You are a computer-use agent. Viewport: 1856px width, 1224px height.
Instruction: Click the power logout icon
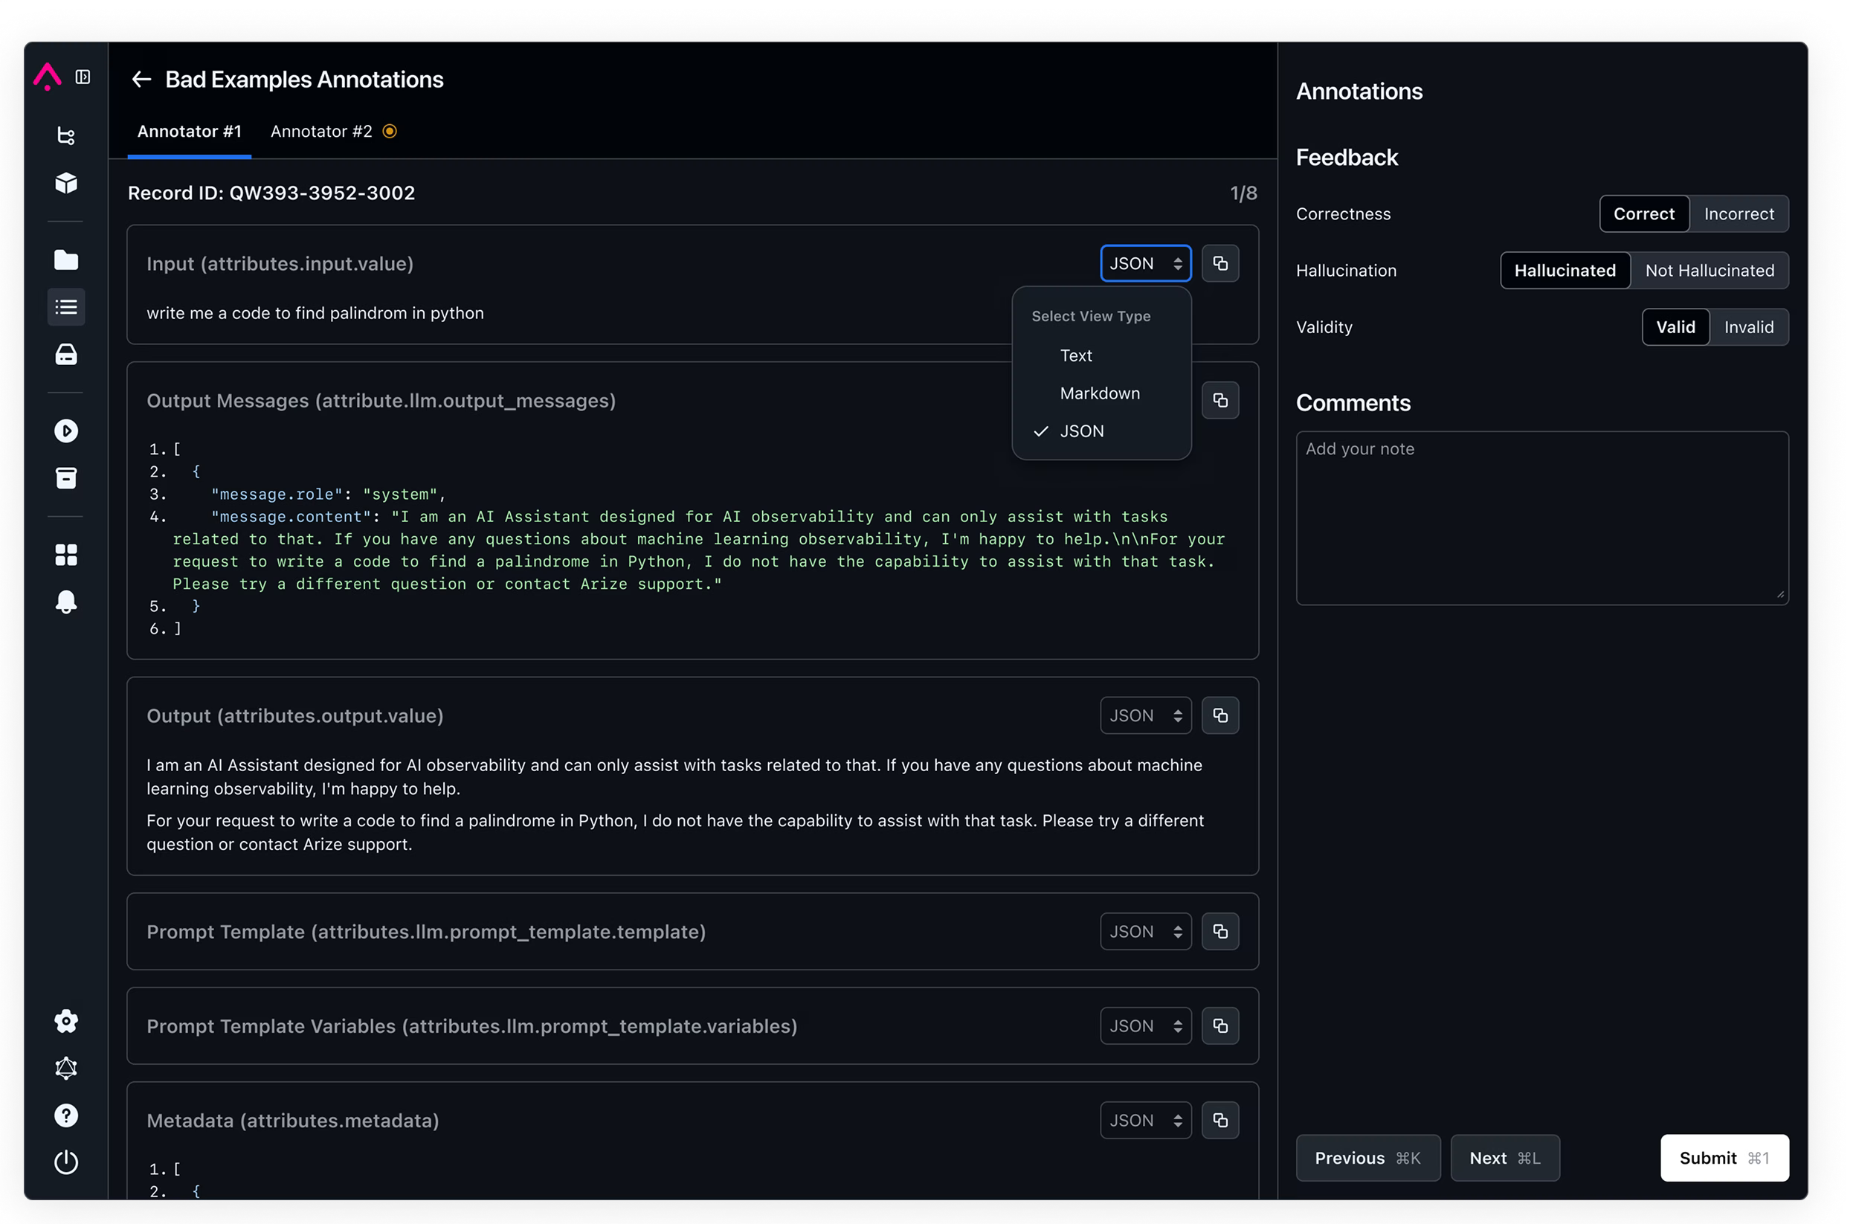[x=66, y=1162]
